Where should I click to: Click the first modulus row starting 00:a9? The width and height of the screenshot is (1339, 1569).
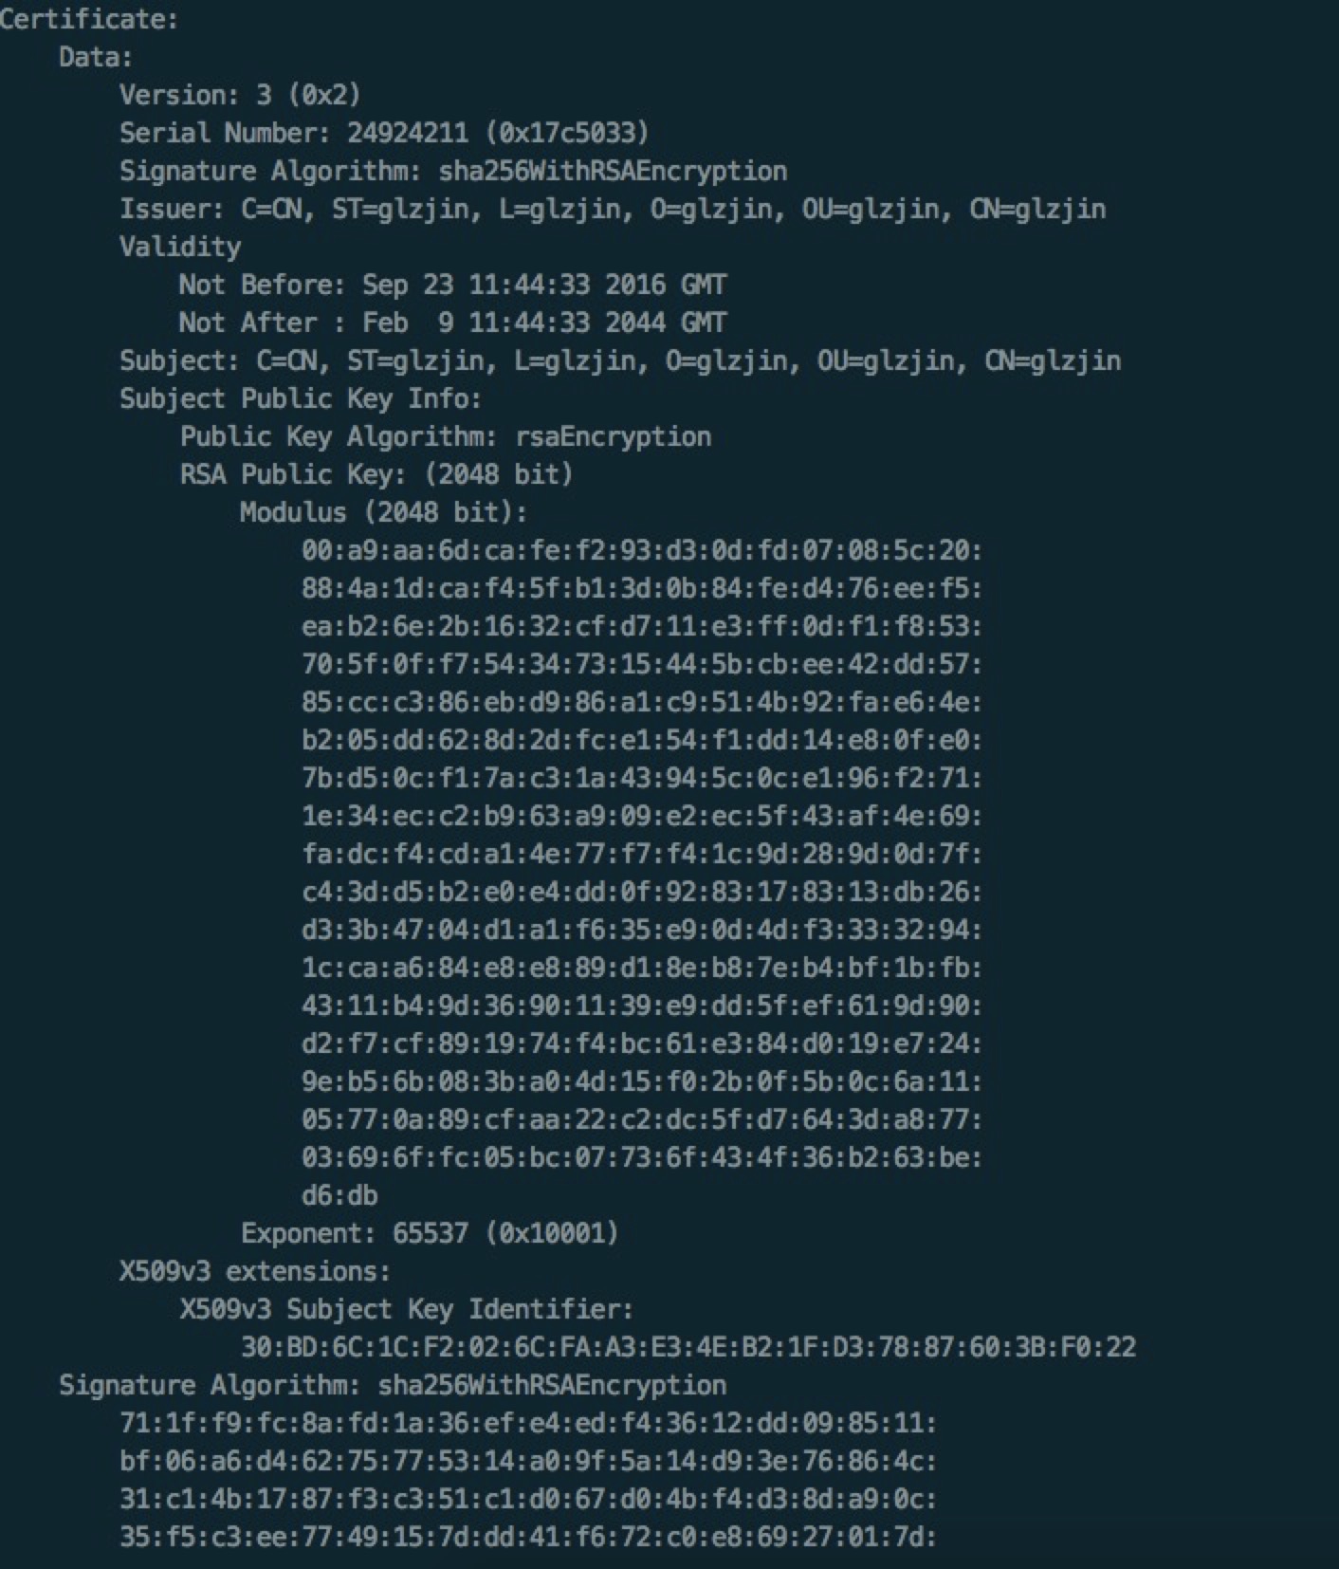641,550
